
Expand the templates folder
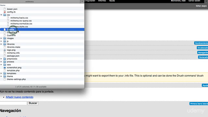pyautogui.click(x=1, y=73)
